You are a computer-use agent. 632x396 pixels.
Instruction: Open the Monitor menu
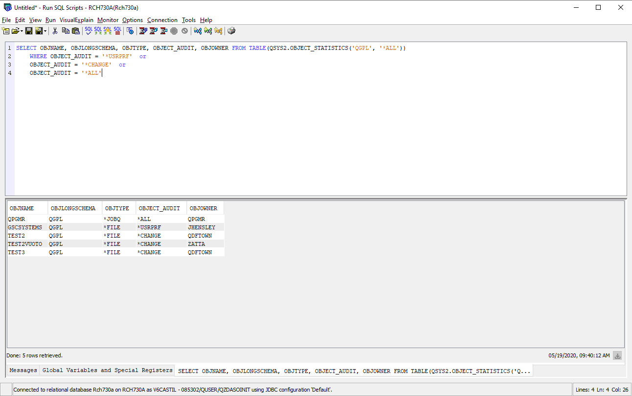pos(108,20)
